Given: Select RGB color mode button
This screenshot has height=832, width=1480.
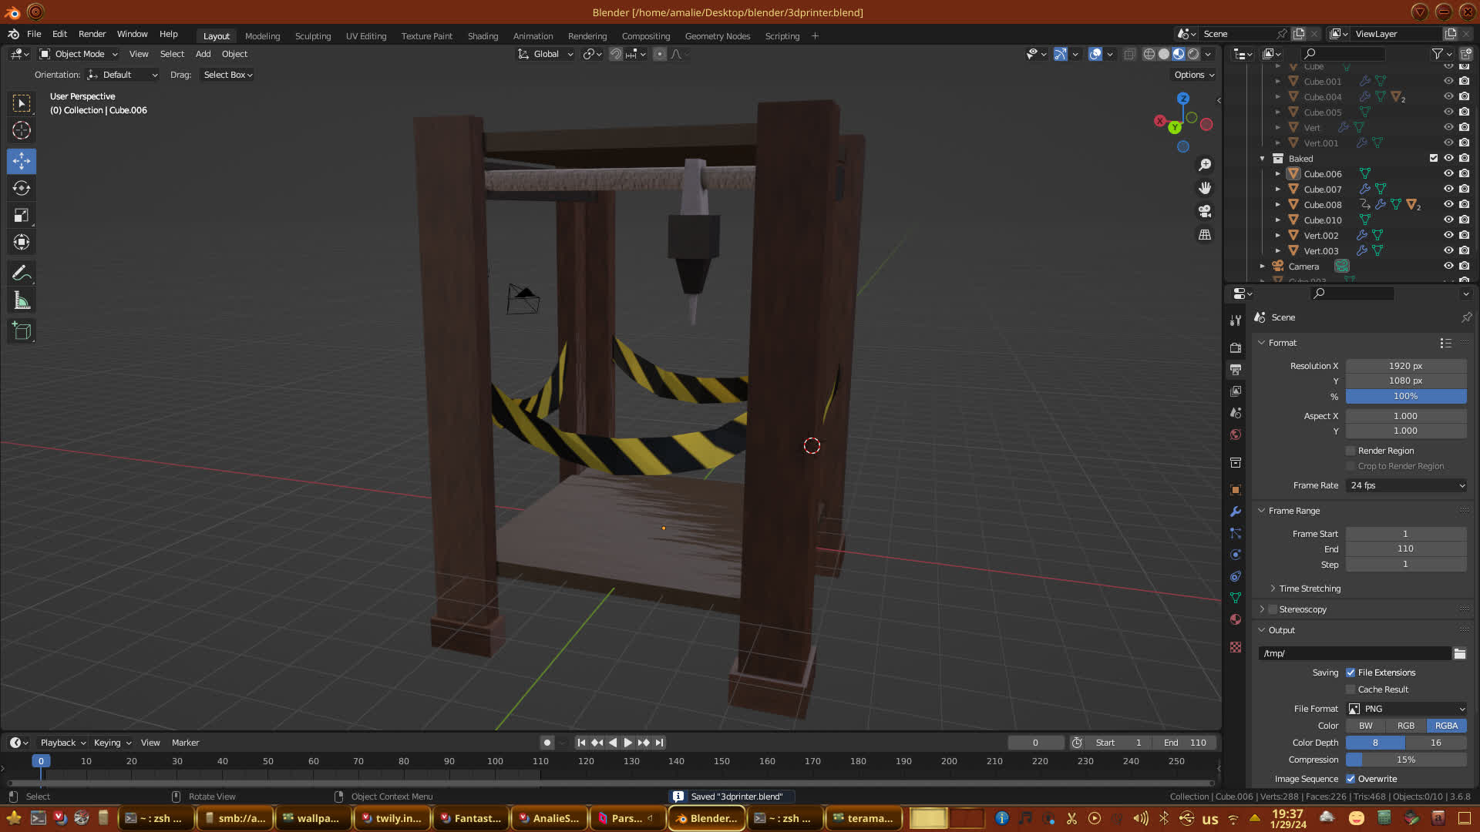Looking at the screenshot, I should pyautogui.click(x=1405, y=726).
